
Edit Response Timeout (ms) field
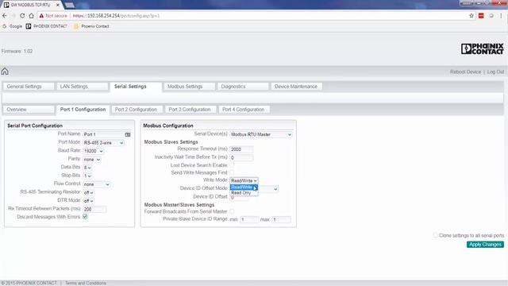pos(241,149)
